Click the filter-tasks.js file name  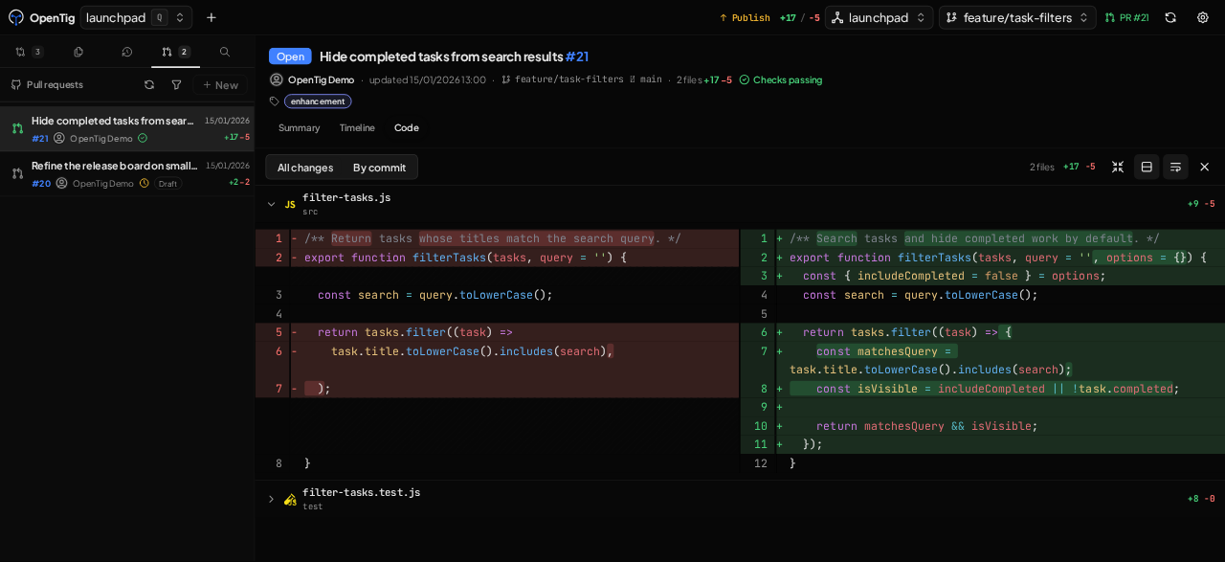[346, 197]
